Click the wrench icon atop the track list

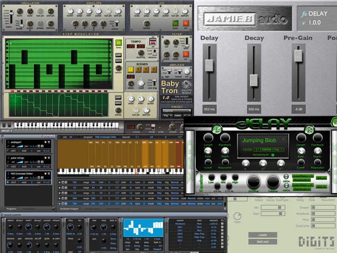coord(42,135)
